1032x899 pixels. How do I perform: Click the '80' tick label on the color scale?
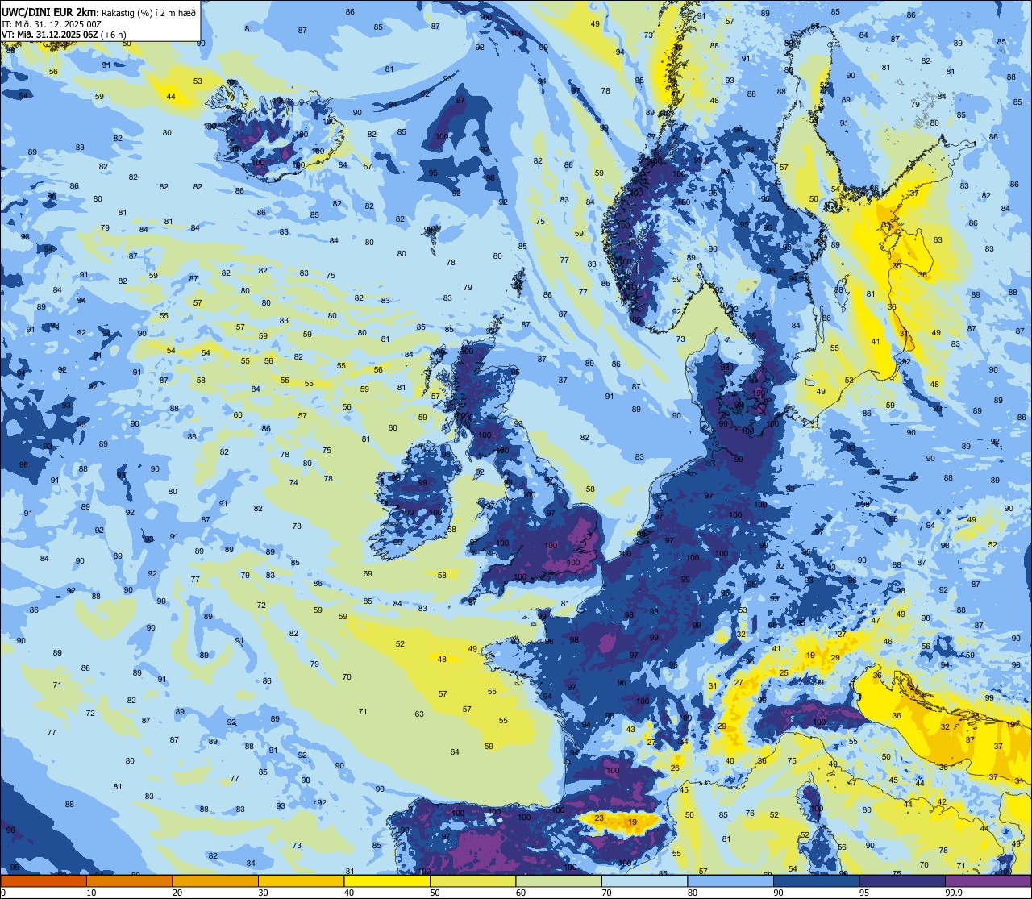(693, 893)
